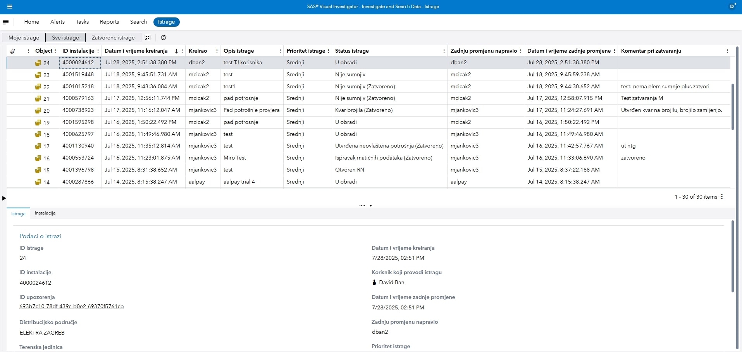This screenshot has width=742, height=352.
Task: Open the user profile avatar in the top right
Action: tap(732, 6)
